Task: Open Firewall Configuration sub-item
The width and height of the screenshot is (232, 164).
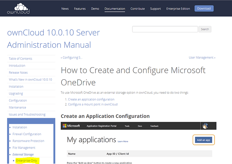Action: [27, 134]
